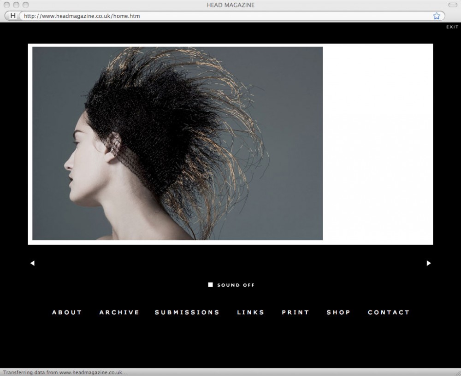The width and height of the screenshot is (461, 376).
Task: Open the CONTACT page
Action: pyautogui.click(x=388, y=312)
